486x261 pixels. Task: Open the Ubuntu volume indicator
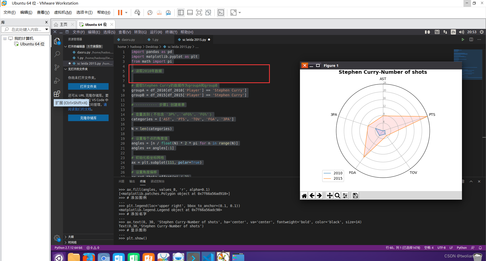pos(461,32)
